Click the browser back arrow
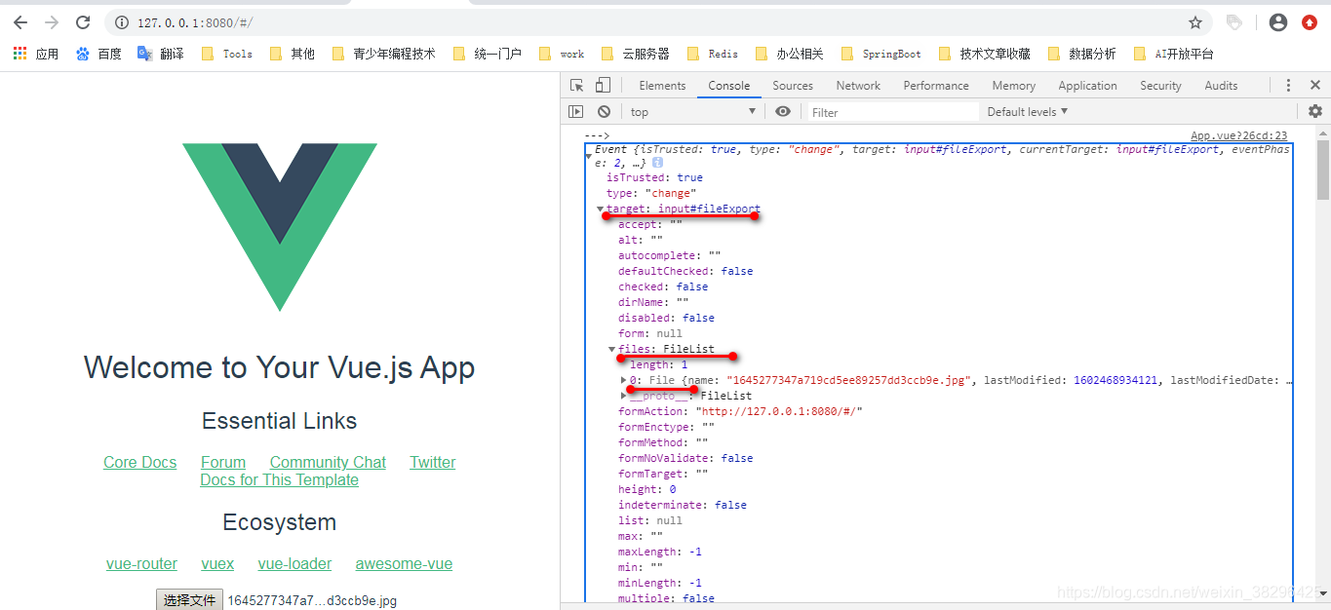Viewport: 1331px width, 610px height. 20,22
